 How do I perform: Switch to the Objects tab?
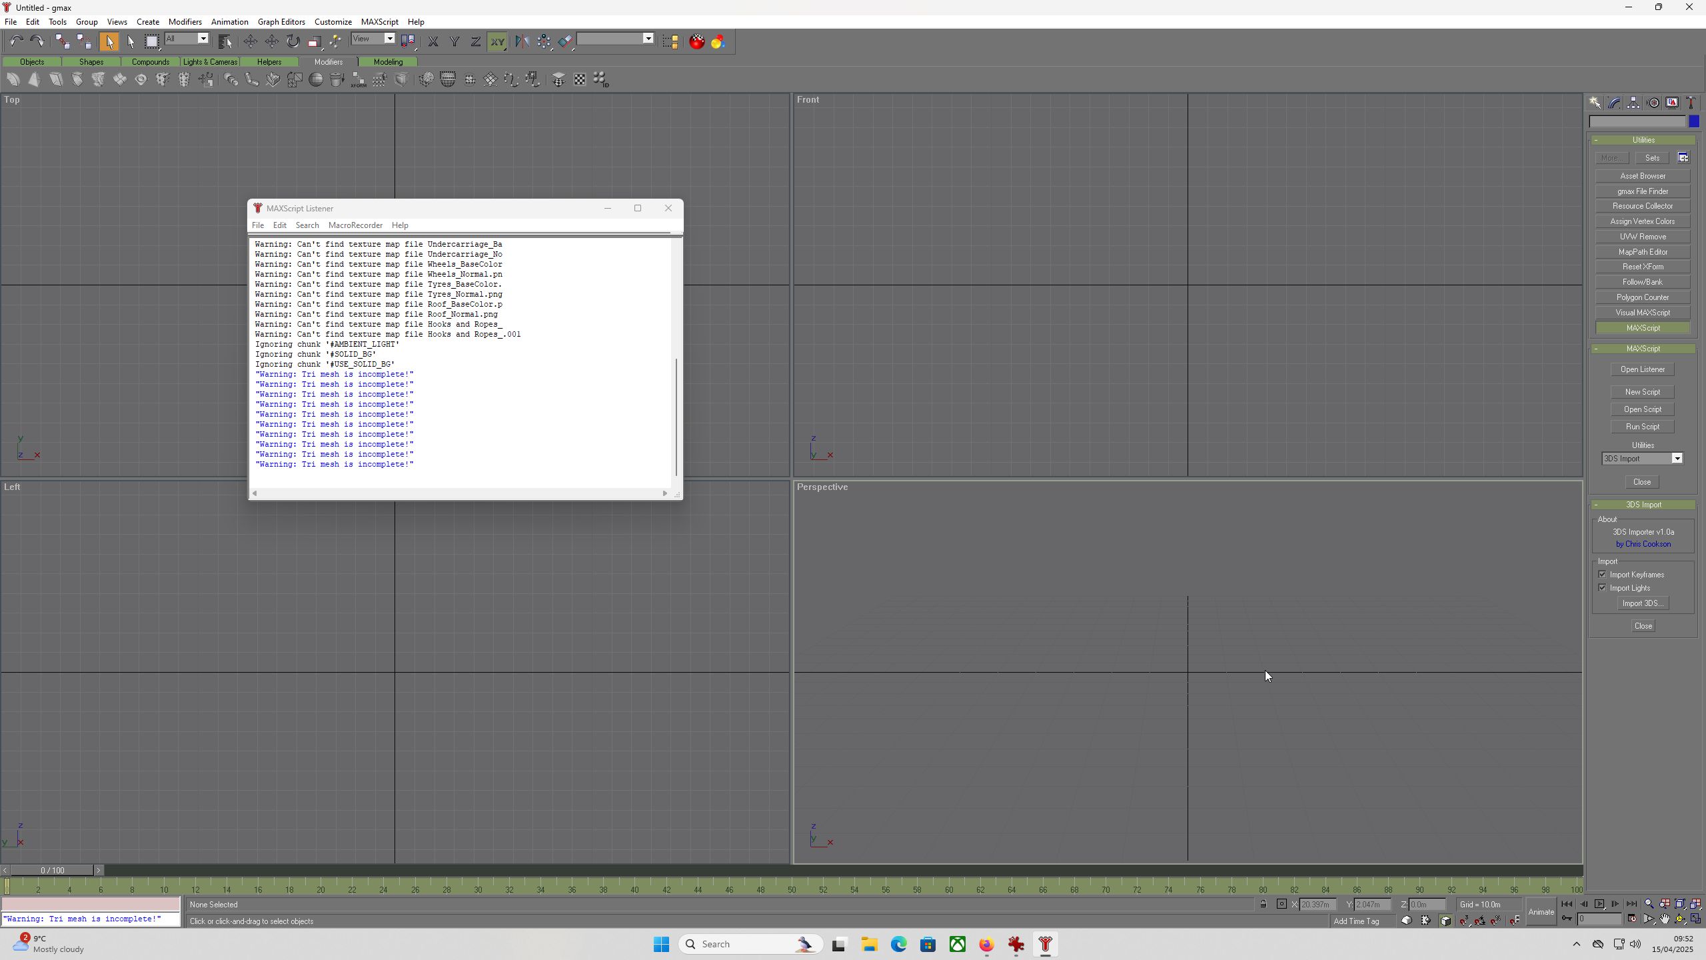tap(32, 62)
